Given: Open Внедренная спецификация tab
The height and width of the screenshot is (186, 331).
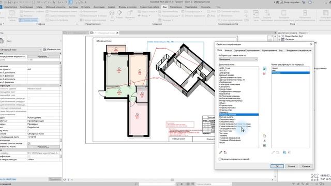Looking at the screenshot, I should coord(299,51).
